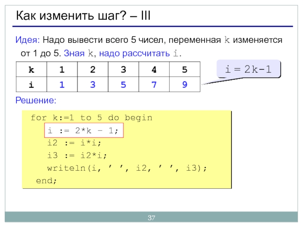Click the "end;" line in the code block

tap(46, 180)
